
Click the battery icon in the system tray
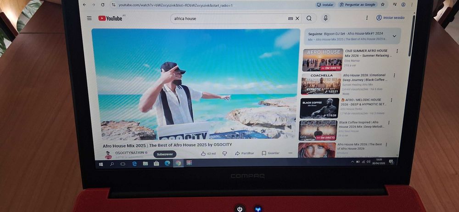(x=358, y=162)
